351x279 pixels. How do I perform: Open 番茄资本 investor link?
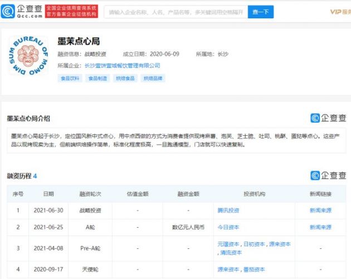254,270
